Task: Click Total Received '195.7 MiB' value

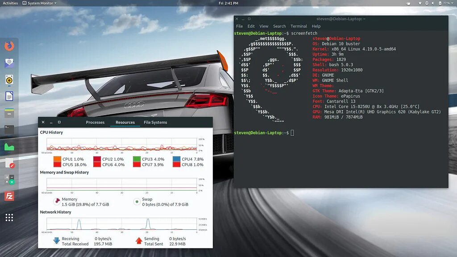Action: coord(103,244)
